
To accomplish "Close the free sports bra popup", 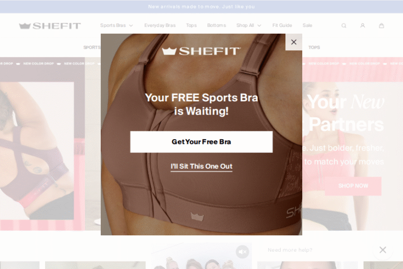I will pyautogui.click(x=294, y=42).
